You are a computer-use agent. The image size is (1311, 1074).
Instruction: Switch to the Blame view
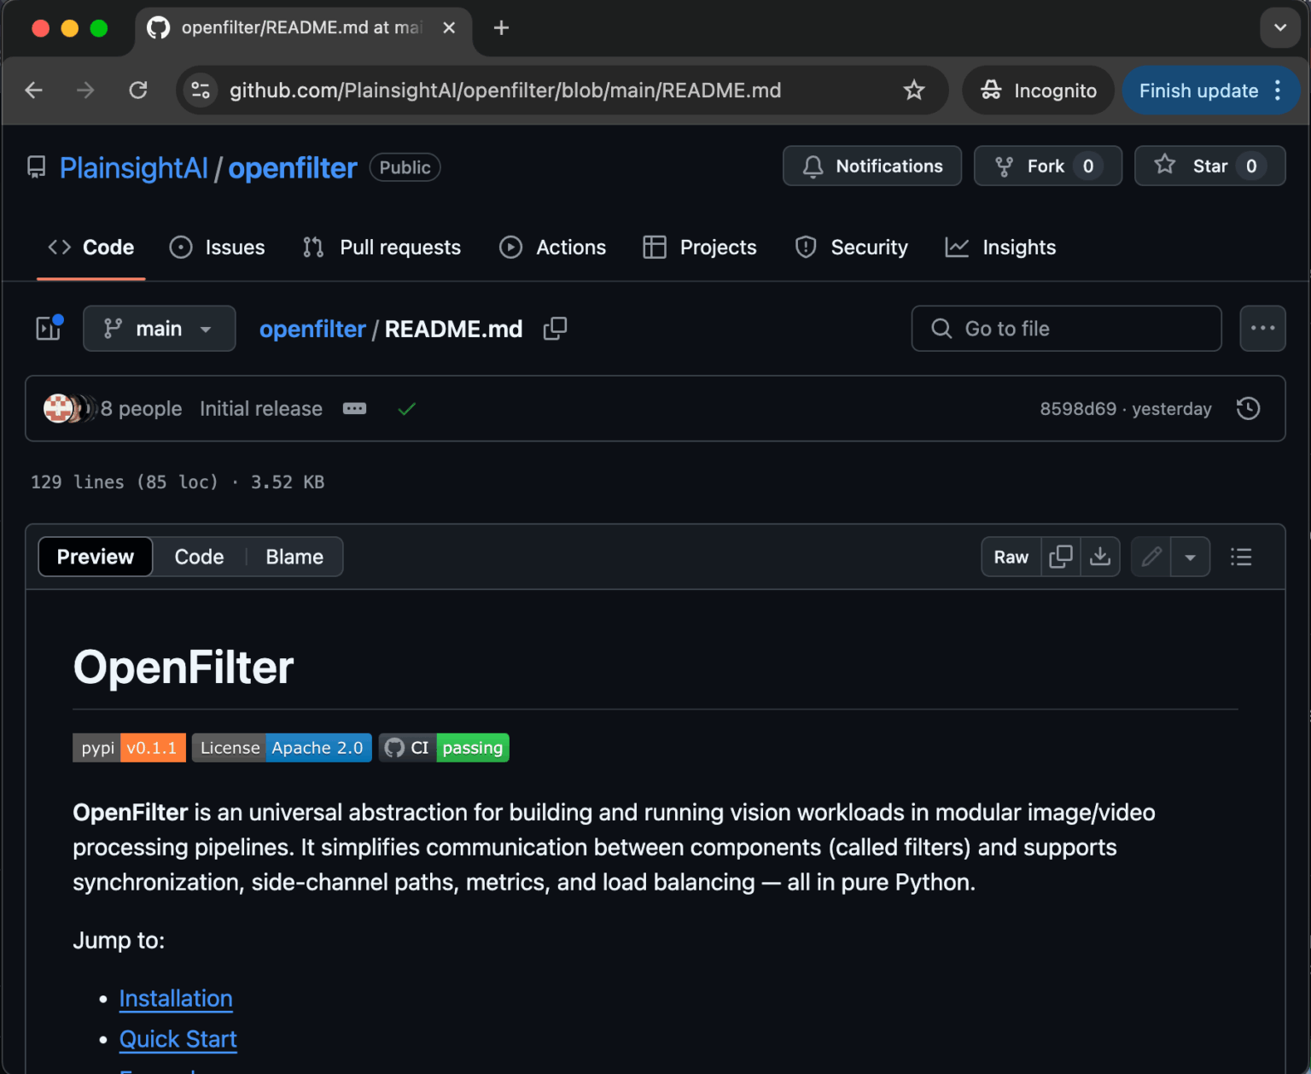point(294,557)
